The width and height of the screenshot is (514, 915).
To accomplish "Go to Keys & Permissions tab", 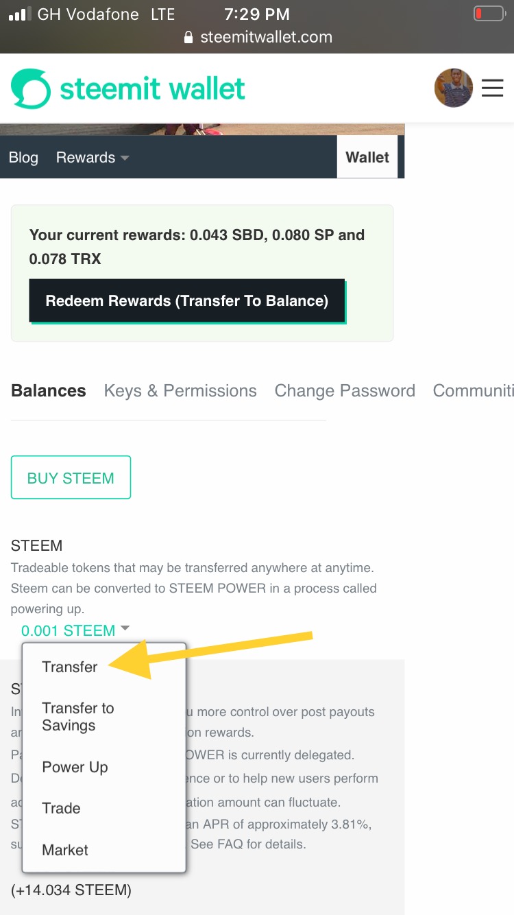I will [180, 391].
